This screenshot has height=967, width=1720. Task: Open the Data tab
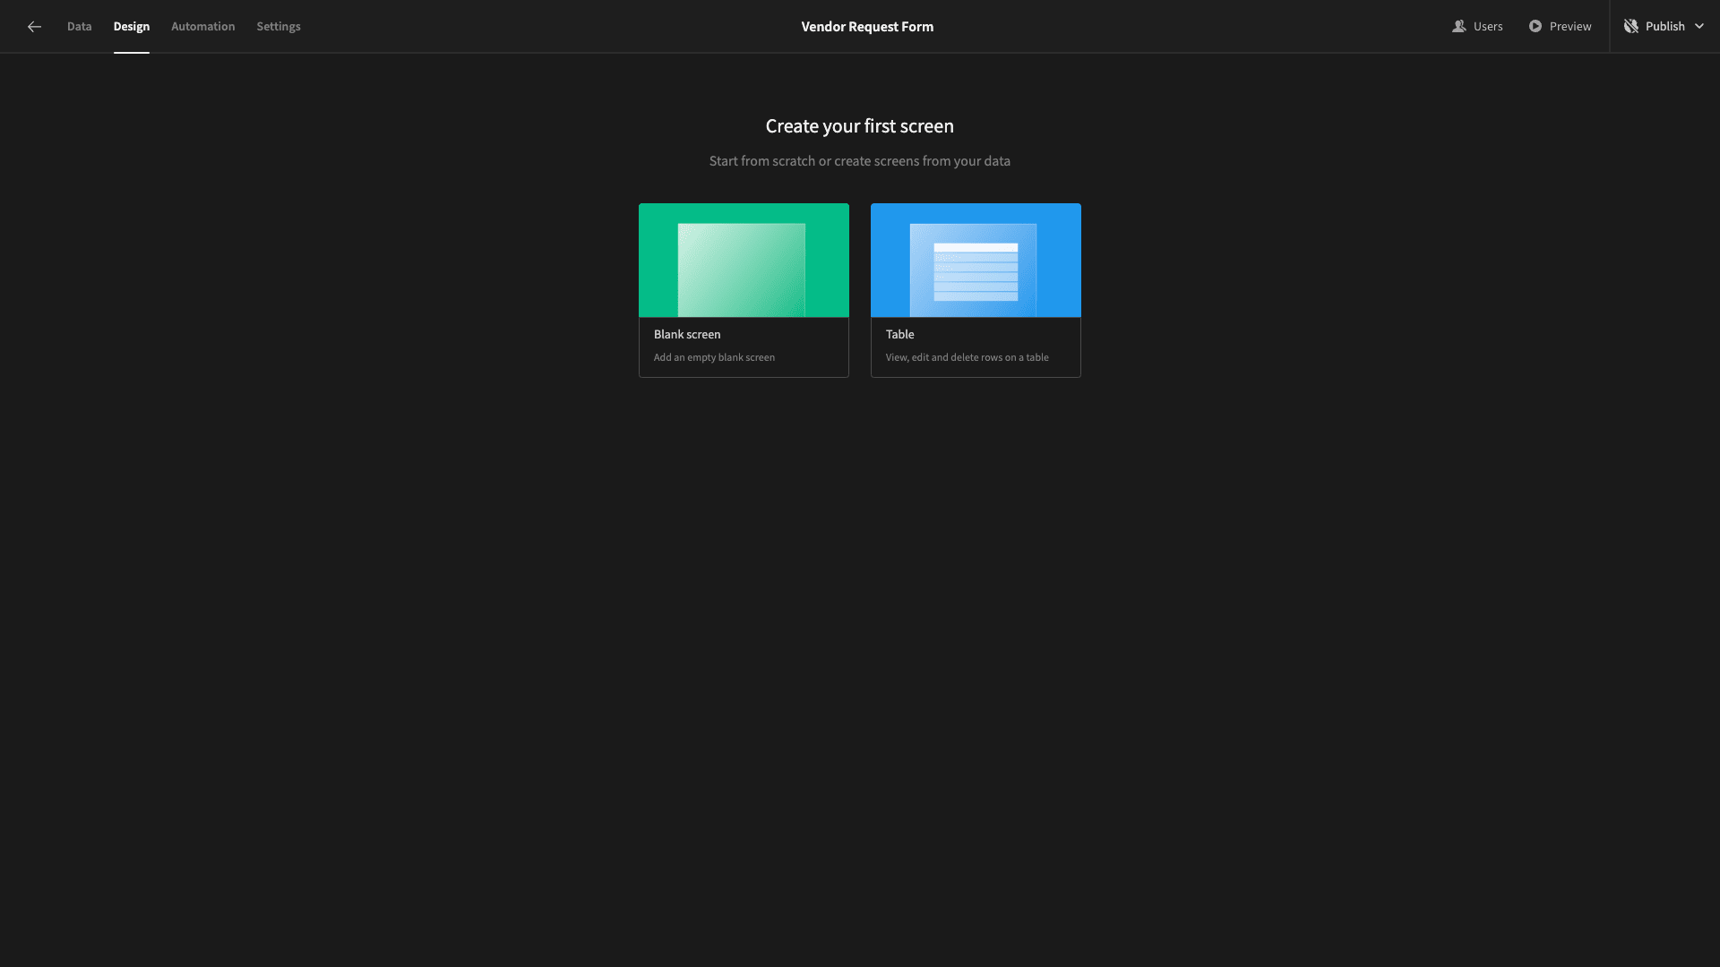coord(79,27)
